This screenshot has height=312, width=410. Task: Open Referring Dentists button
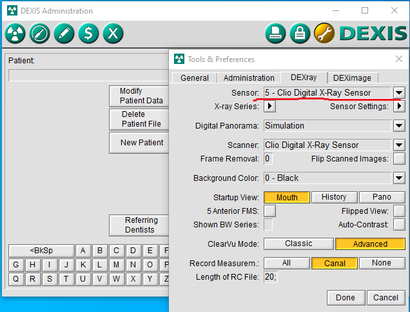[139, 225]
